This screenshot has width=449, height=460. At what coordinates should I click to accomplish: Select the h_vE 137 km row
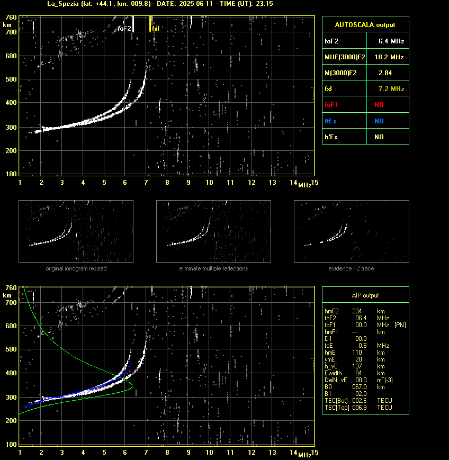pos(355,366)
